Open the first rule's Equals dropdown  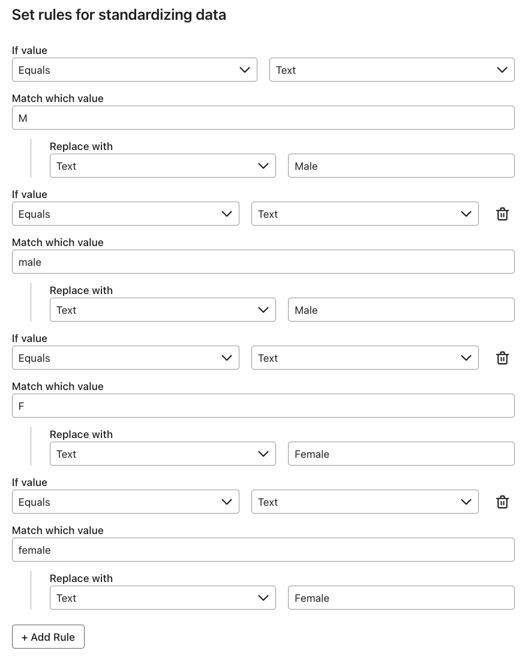[134, 70]
